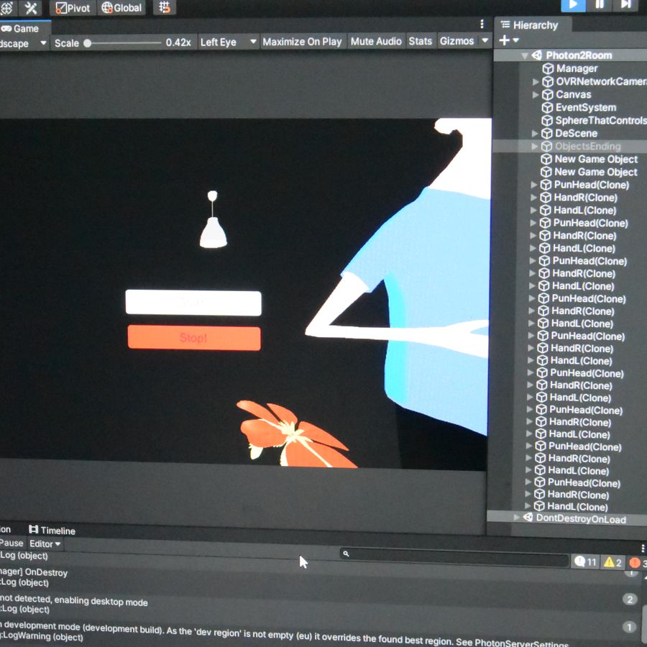Image resolution: width=647 pixels, height=647 pixels.
Task: Click the Step frame button
Action: click(x=625, y=4)
